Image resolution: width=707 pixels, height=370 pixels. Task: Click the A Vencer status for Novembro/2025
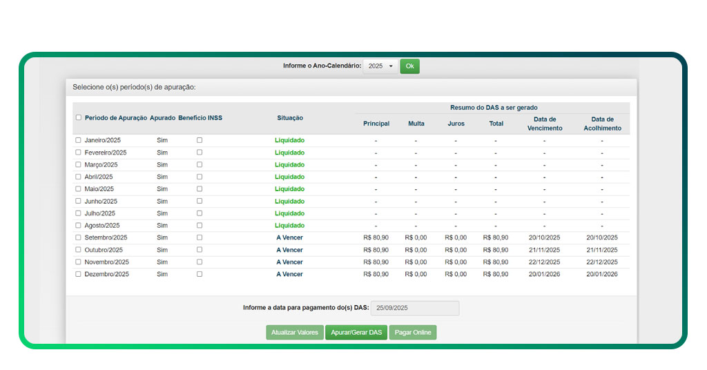pyautogui.click(x=289, y=262)
